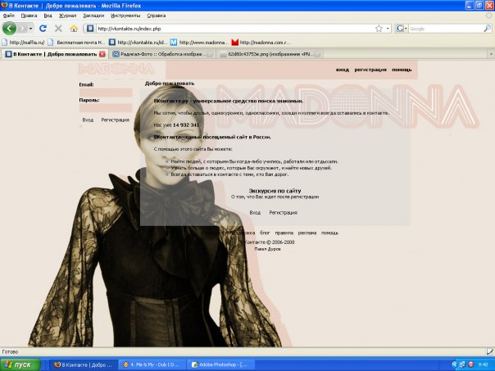495x371 pixels.
Task: Click the Stop loading X icon
Action: (58, 29)
